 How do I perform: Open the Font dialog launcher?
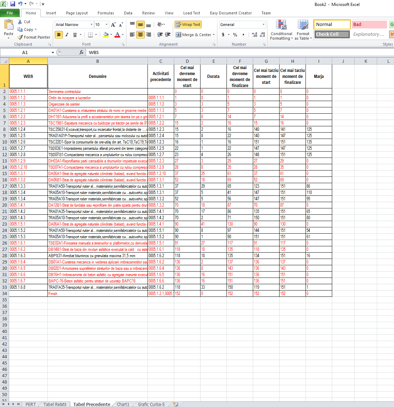tap(123, 45)
